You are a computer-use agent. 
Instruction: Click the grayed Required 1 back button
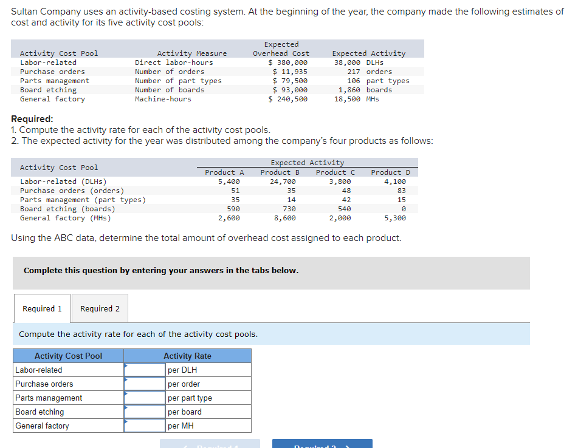[x=210, y=444]
